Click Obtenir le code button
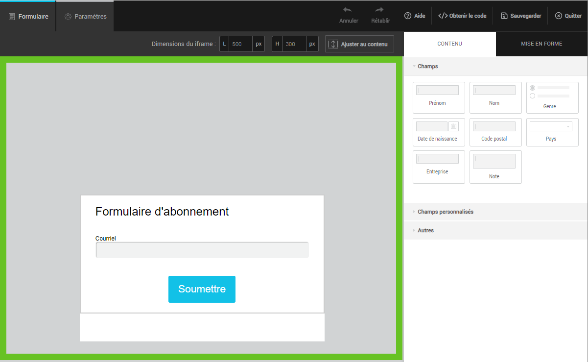The height and width of the screenshot is (362, 588). click(462, 16)
